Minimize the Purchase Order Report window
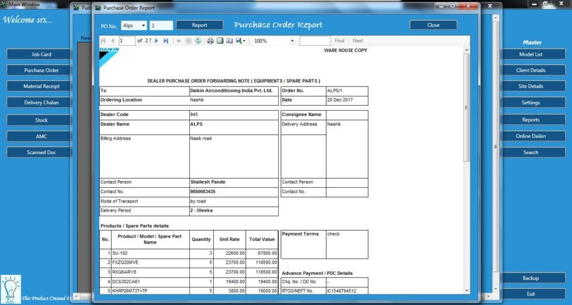The width and height of the screenshot is (572, 305). pos(441,6)
